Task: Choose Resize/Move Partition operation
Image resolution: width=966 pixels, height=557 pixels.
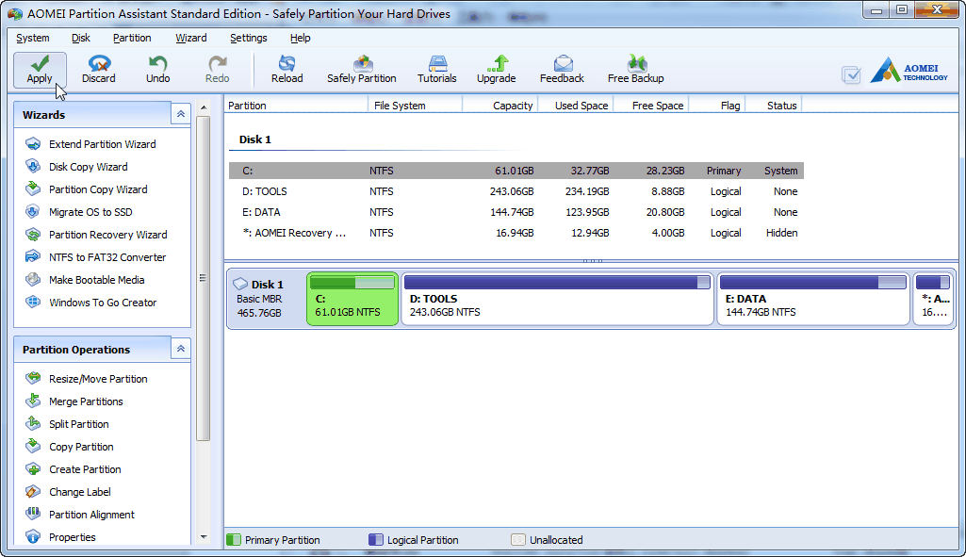Action: [x=87, y=379]
